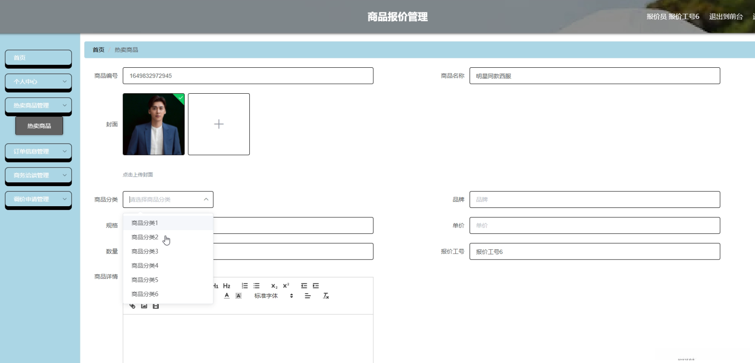This screenshot has width=755, height=363.
Task: Expand 个人中心 sidebar menu
Action: click(x=38, y=81)
